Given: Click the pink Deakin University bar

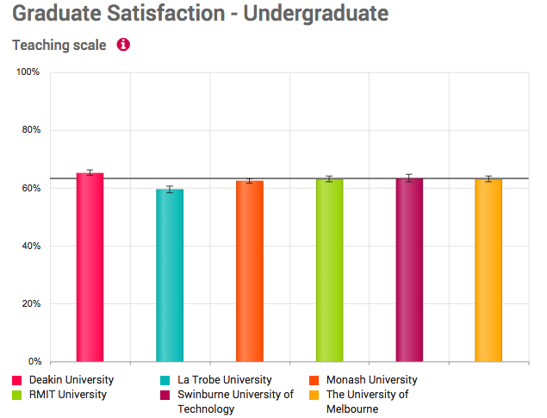Looking at the screenshot, I should [x=90, y=267].
